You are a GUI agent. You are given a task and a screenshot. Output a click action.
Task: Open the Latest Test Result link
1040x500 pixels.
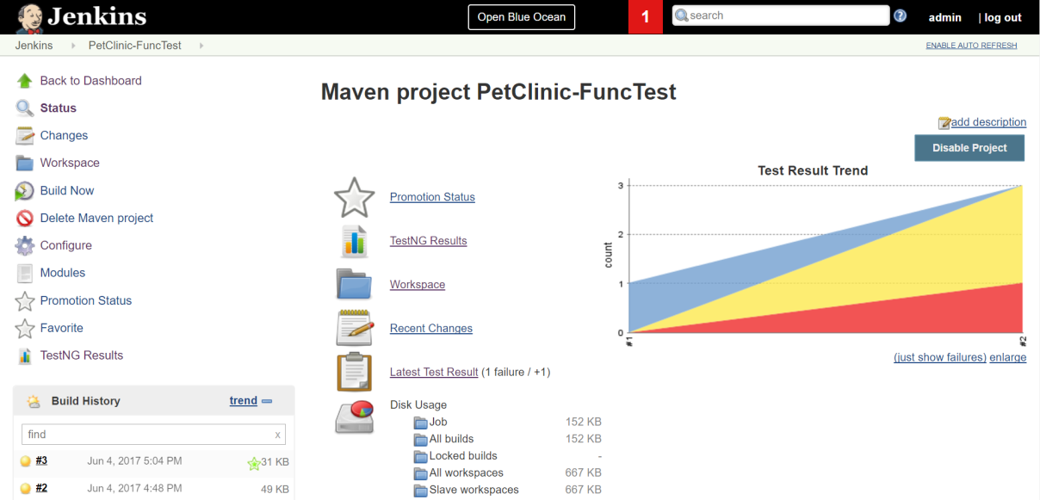(434, 373)
